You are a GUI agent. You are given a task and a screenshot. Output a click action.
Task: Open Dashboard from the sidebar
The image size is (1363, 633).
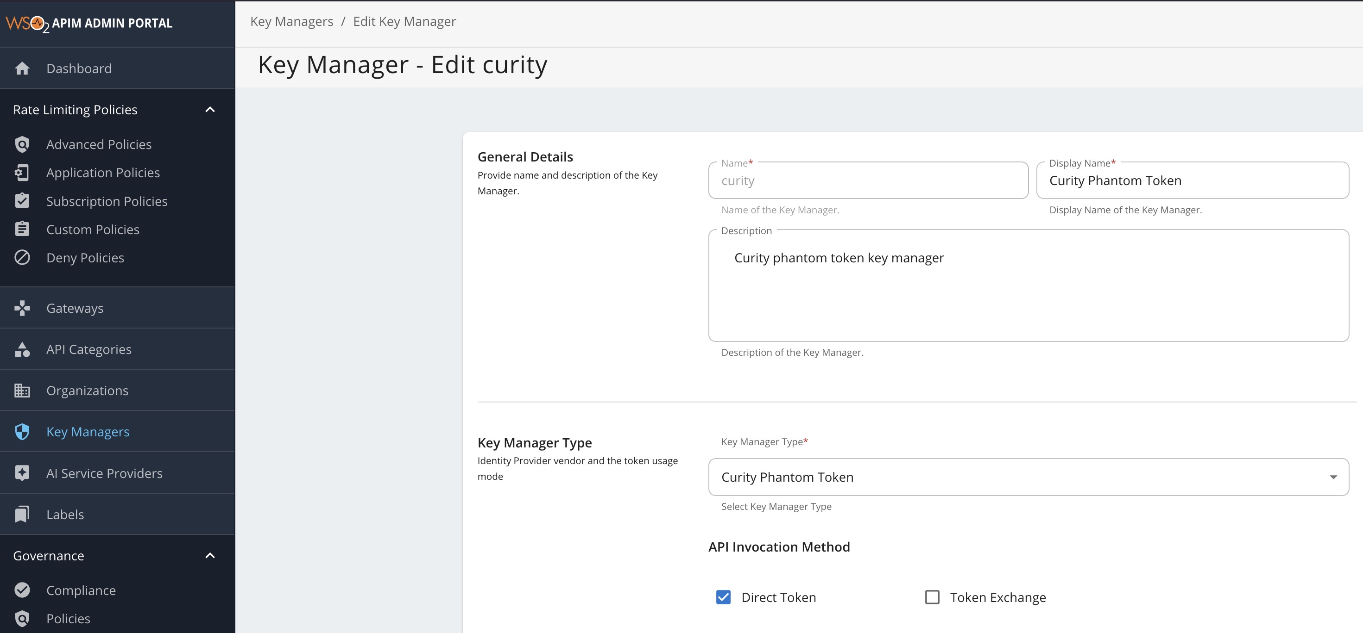click(118, 68)
